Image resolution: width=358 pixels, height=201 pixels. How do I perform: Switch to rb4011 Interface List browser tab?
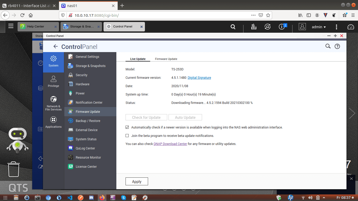coord(29,5)
